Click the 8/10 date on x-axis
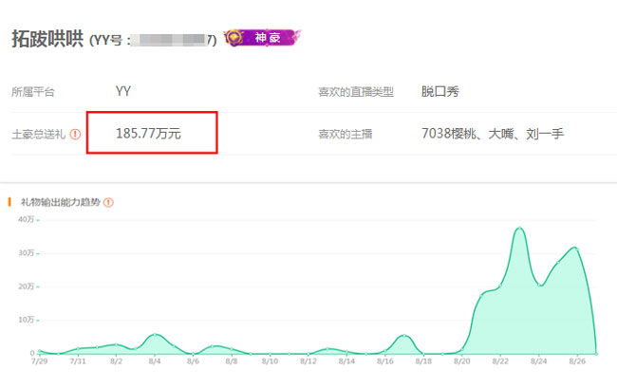 pos(270,361)
